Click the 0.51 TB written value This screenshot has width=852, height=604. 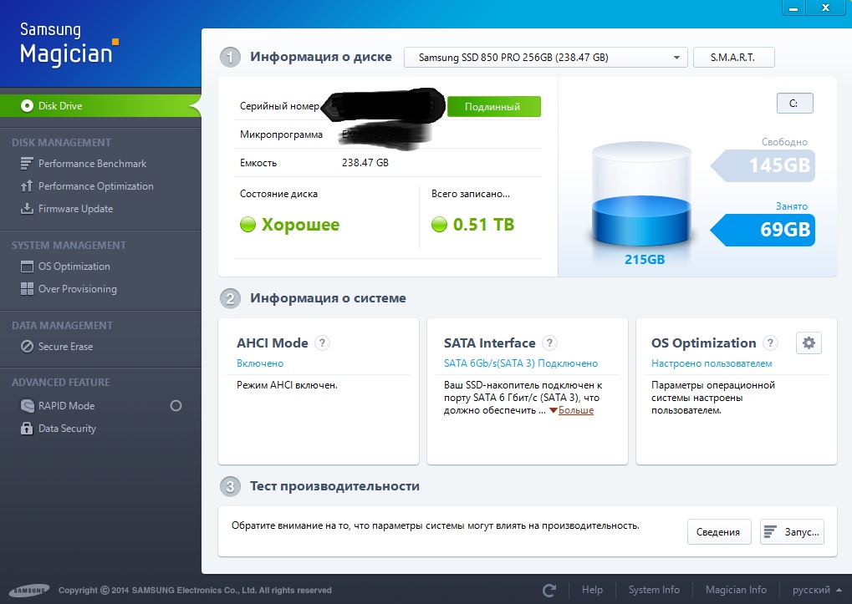pos(483,224)
